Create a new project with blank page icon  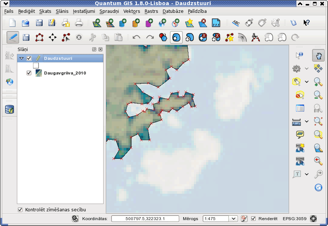click(x=12, y=23)
